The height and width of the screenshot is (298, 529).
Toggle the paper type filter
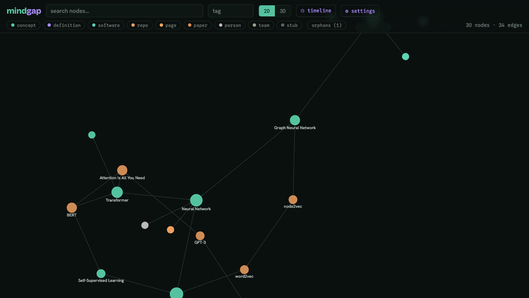[x=198, y=25]
